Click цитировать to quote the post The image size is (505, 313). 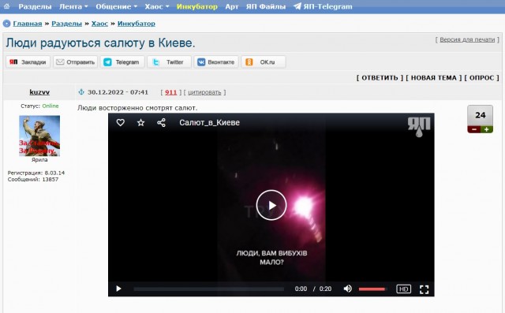coord(204,92)
